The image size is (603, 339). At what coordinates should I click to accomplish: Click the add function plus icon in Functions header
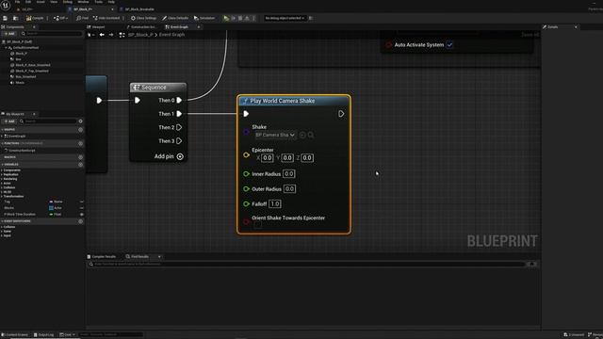point(80,143)
